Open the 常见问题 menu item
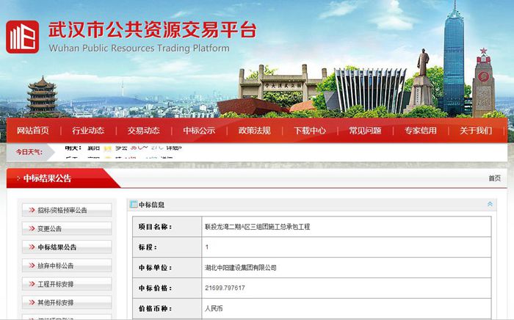 (x=365, y=131)
